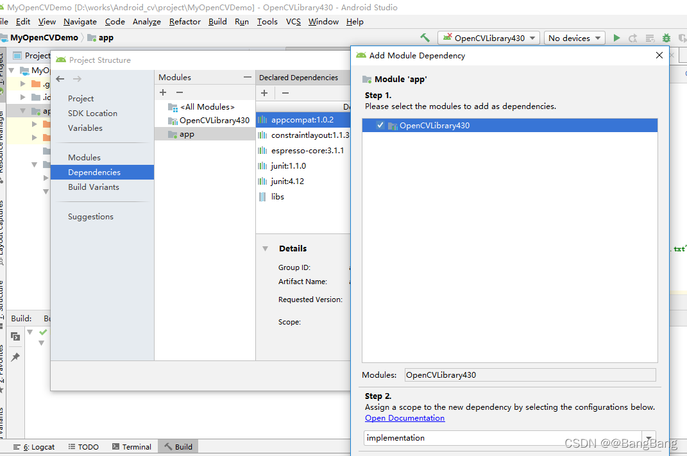Click the pin icon in Build panel

point(15,357)
